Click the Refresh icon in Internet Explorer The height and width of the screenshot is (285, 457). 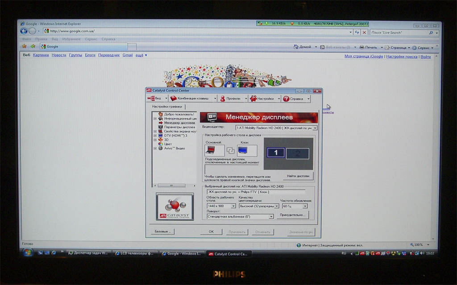(x=357, y=33)
